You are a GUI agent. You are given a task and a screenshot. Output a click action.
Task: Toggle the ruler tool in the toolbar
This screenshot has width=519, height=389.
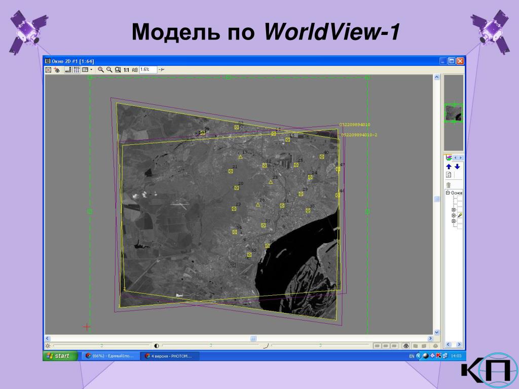[x=68, y=70]
